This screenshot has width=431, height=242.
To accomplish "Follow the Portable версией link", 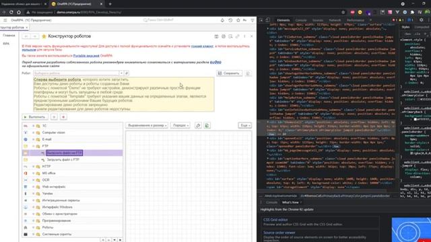I will [86, 56].
